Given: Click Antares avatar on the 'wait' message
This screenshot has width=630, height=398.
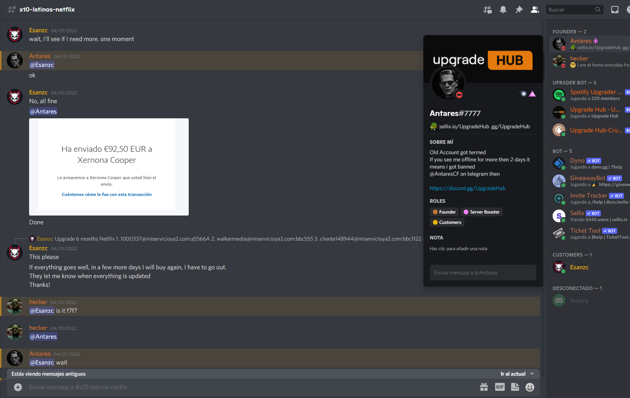Looking at the screenshot, I should (x=15, y=358).
